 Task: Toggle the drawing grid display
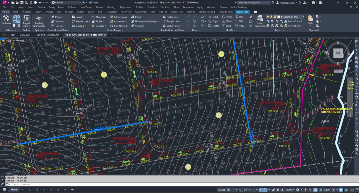pyautogui.click(x=228, y=190)
